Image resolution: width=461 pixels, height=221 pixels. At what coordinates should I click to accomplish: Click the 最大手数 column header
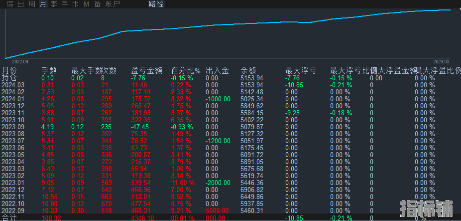click(87, 71)
